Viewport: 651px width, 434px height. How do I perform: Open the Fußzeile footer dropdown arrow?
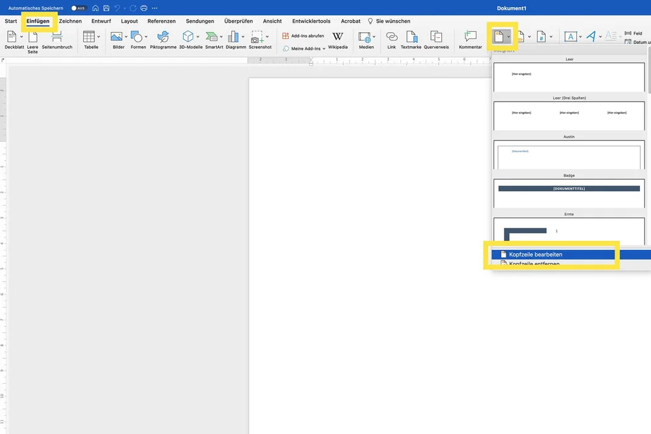click(x=529, y=37)
